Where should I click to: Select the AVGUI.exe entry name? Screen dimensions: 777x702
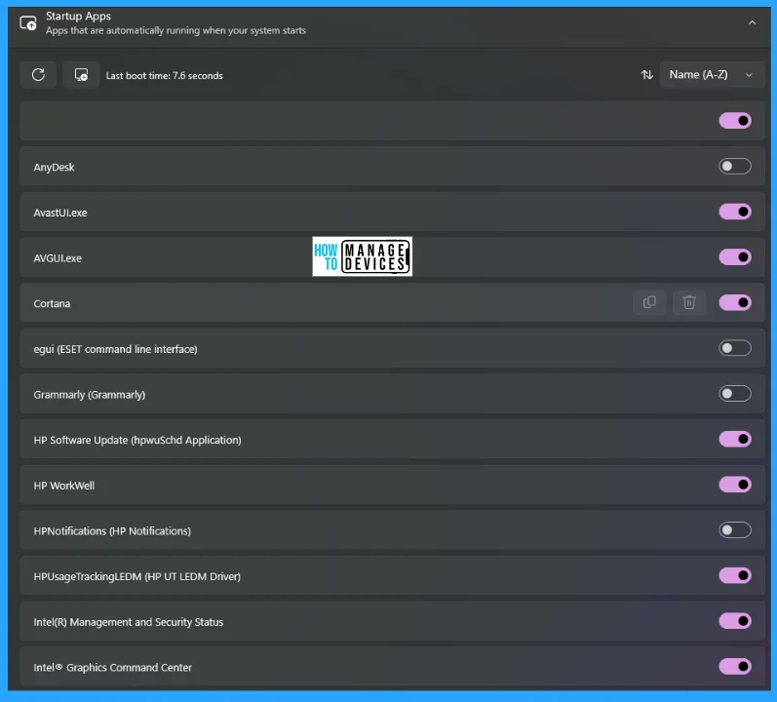pos(58,258)
